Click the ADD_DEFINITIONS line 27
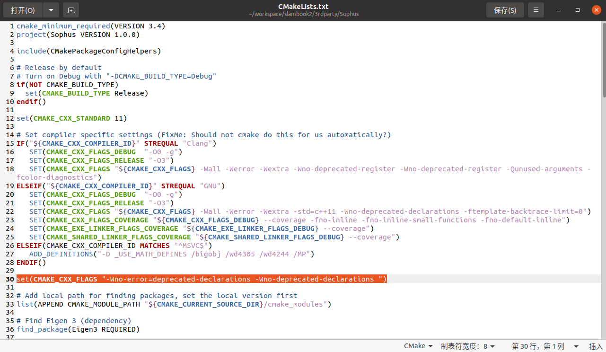 172,254
